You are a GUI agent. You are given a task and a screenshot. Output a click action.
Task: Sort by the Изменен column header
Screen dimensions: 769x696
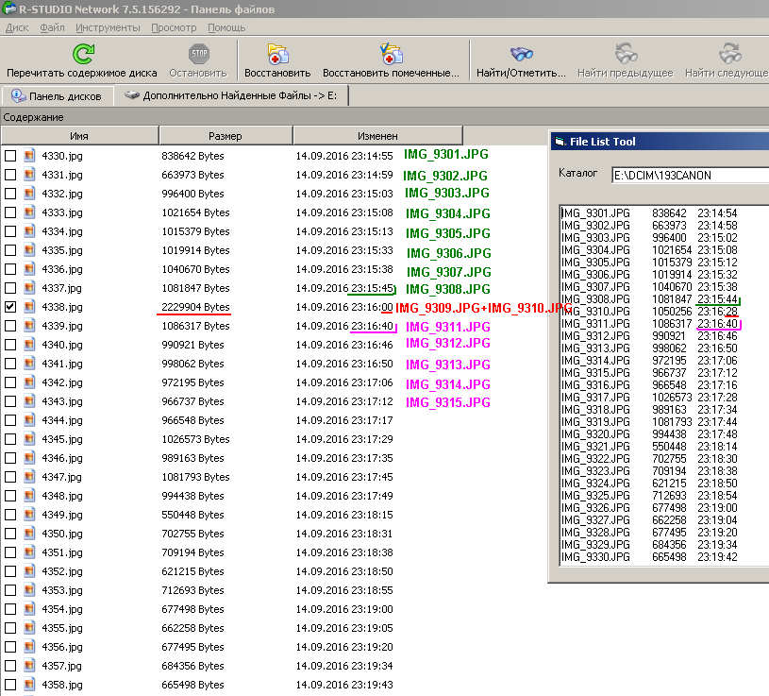[x=377, y=136]
